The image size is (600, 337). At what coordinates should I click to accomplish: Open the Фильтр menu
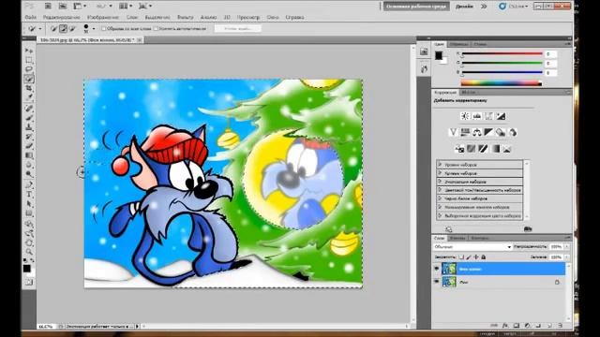coord(186,18)
